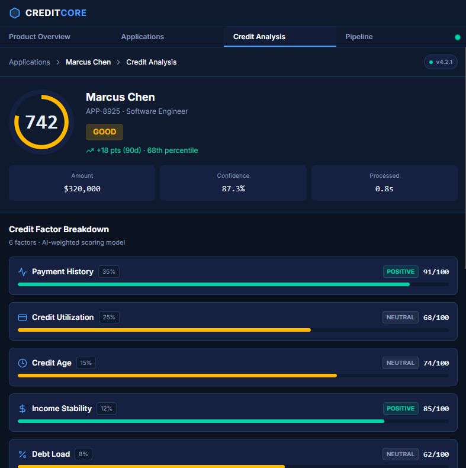Click the Income Stability dollar icon
Viewport: 466px width, 468px height.
pyautogui.click(x=23, y=409)
